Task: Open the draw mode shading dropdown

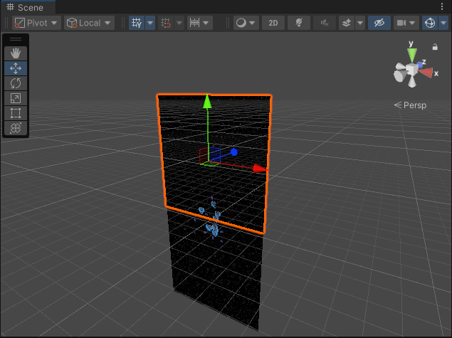Action: click(x=246, y=23)
